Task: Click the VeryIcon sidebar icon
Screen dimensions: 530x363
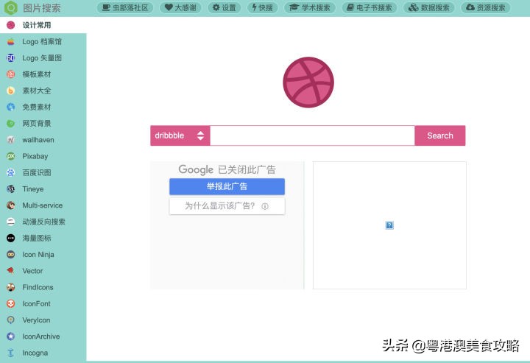Action: pyautogui.click(x=11, y=320)
